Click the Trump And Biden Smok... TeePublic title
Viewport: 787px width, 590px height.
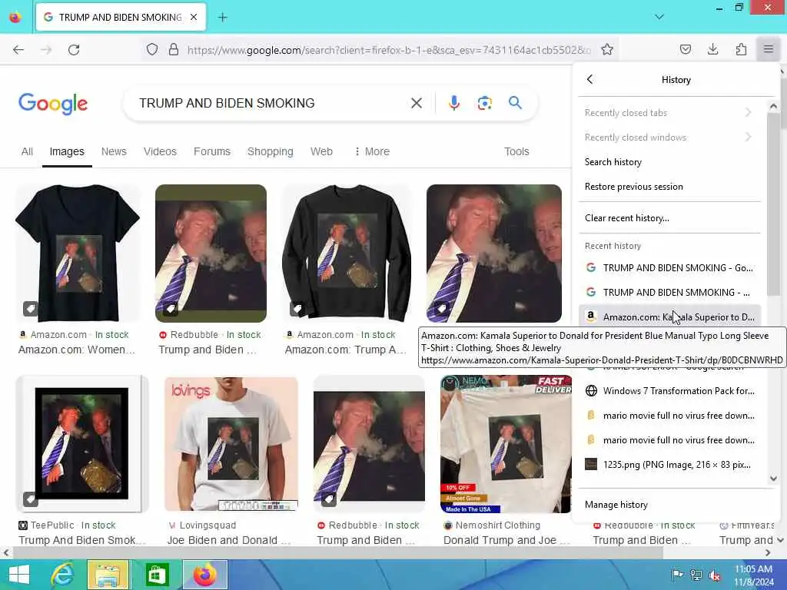(x=81, y=540)
